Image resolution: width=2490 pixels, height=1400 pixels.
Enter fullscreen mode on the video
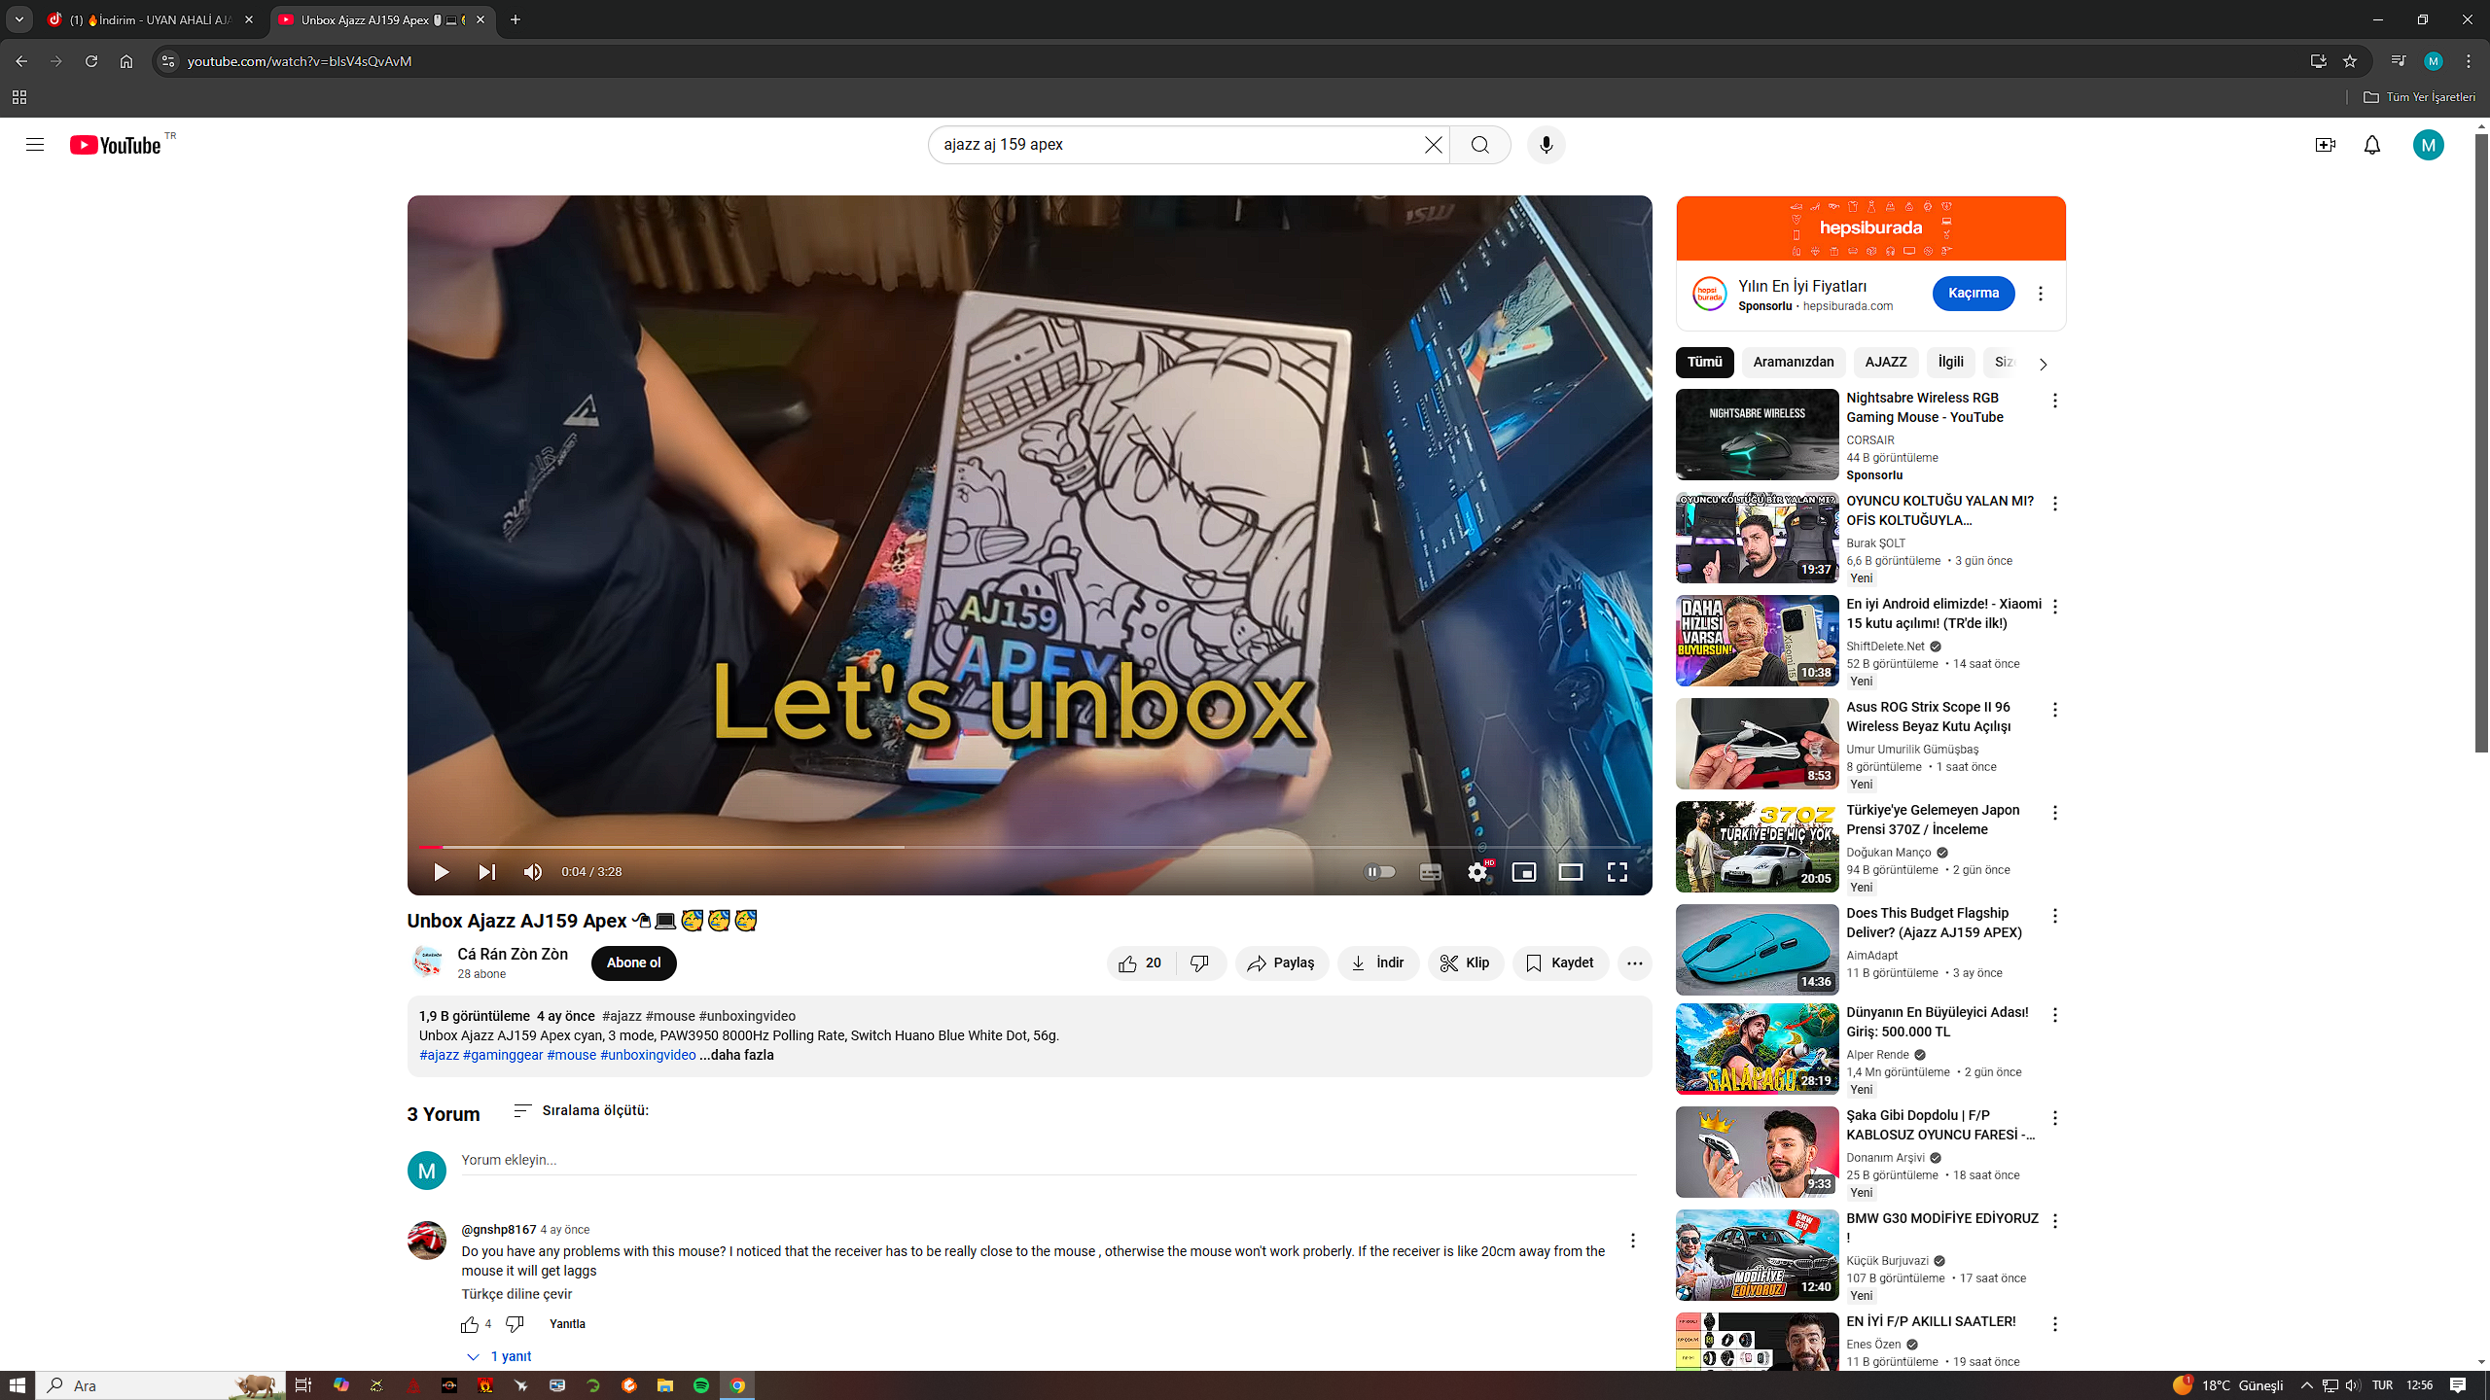coord(1617,872)
